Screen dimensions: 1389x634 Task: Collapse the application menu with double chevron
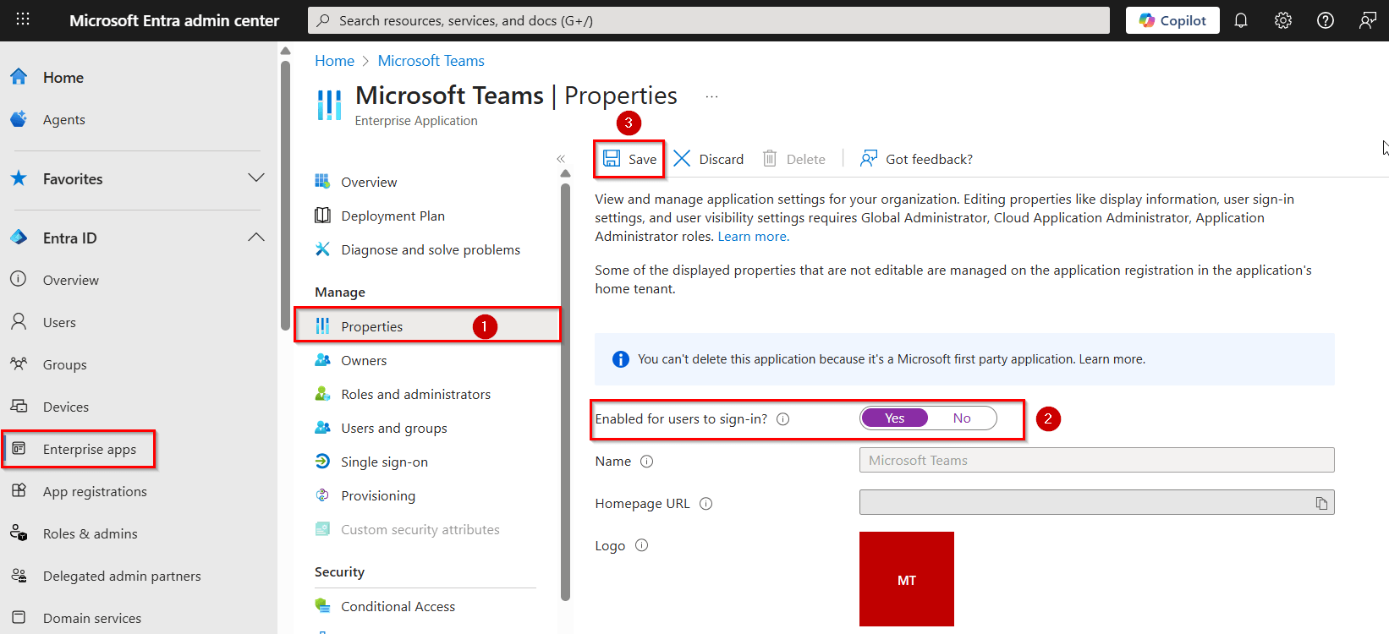(x=560, y=159)
